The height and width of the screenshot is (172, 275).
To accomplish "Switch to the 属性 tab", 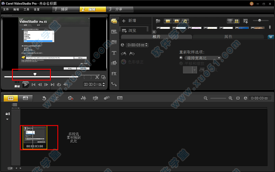I will click(228, 37).
